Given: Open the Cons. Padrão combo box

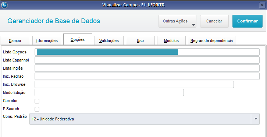Looking at the screenshot, I should point(145,119).
